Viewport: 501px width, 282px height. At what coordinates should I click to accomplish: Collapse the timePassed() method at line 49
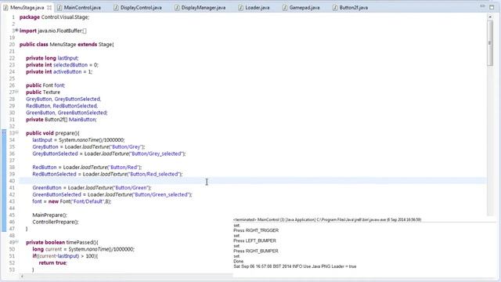(16, 242)
